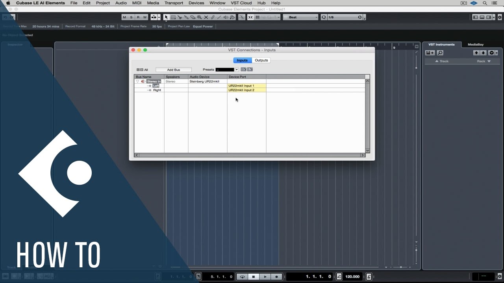Click the Play button in transport bar
This screenshot has height=283, width=504.
[265, 277]
